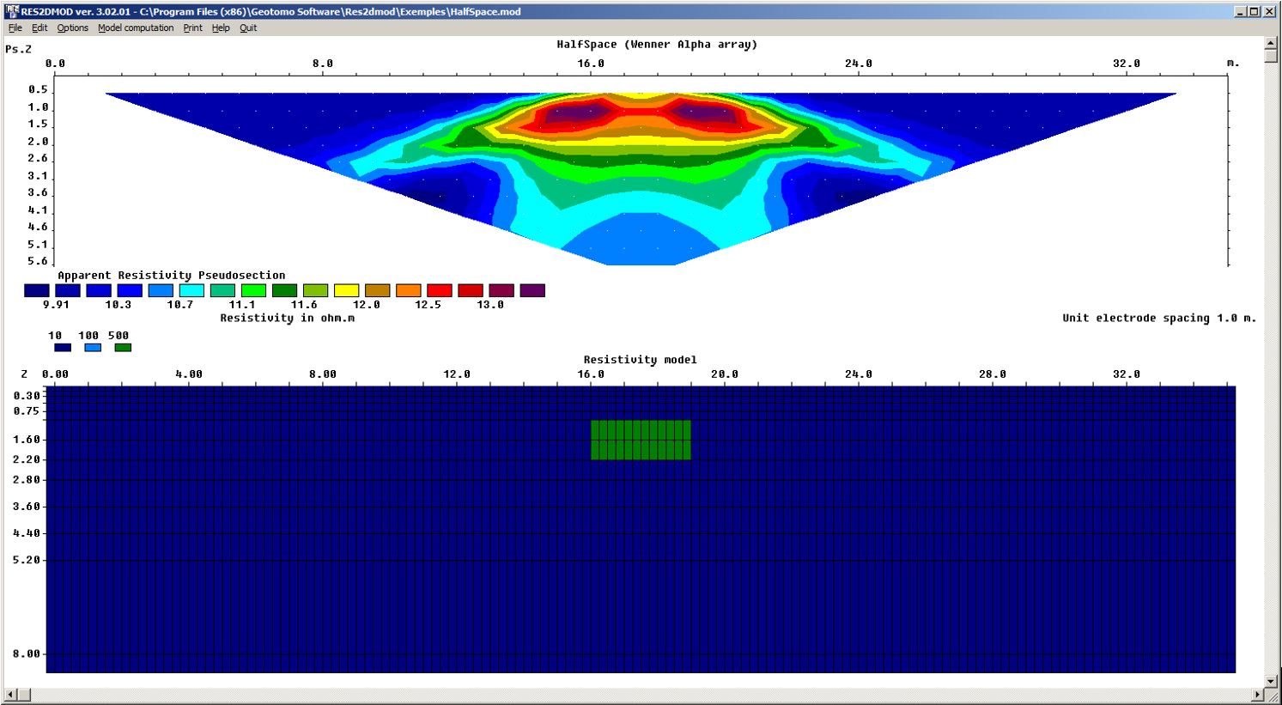Image resolution: width=1282 pixels, height=705 pixels.
Task: Click the model depth label '4.40'
Action: click(x=27, y=533)
